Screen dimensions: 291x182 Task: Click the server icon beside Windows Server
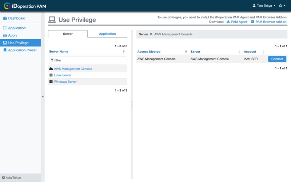coord(51,82)
